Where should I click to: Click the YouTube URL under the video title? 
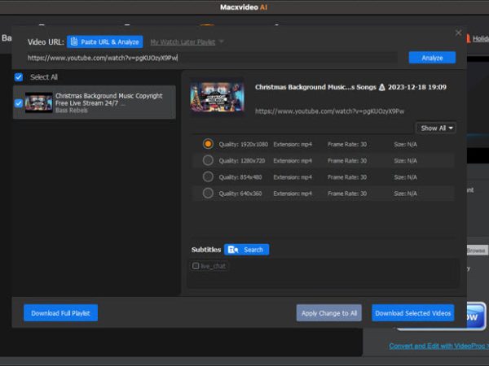click(329, 111)
